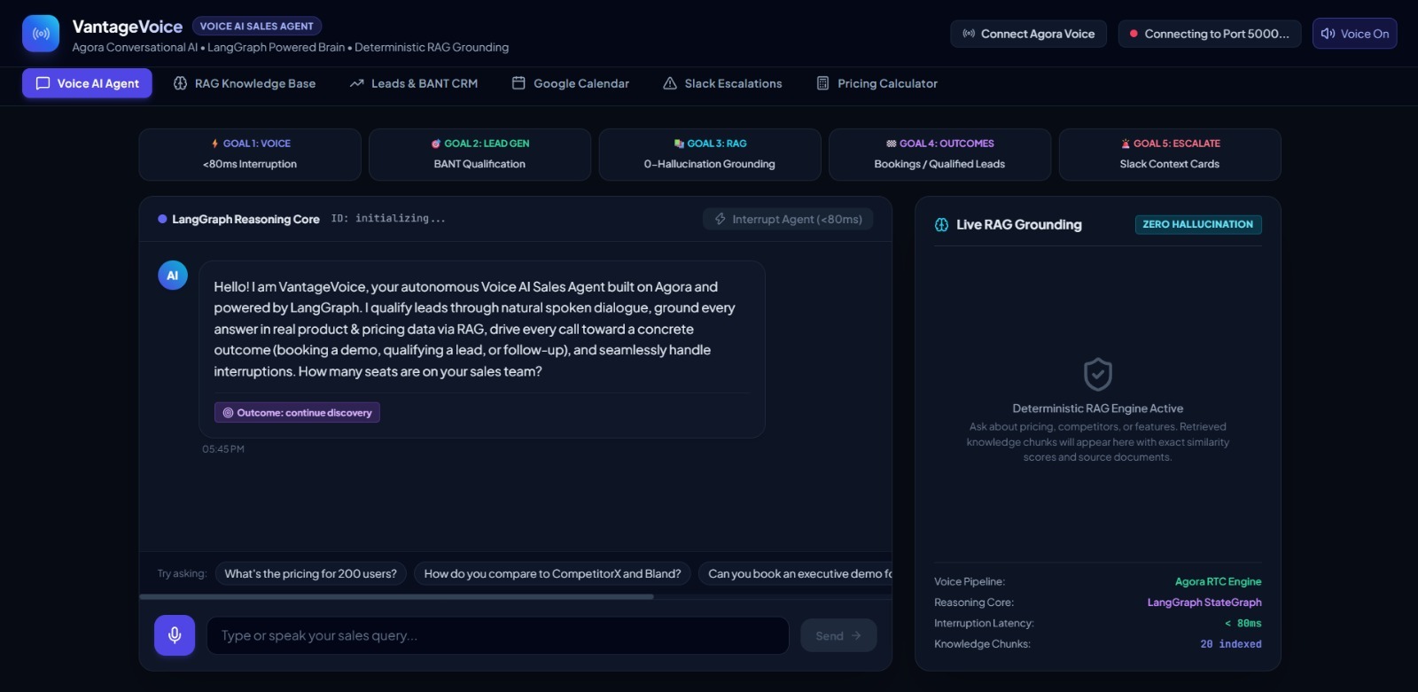Click the ZERO HALLUCINATION badge
Screen dimensions: 1418x692
1198,225
